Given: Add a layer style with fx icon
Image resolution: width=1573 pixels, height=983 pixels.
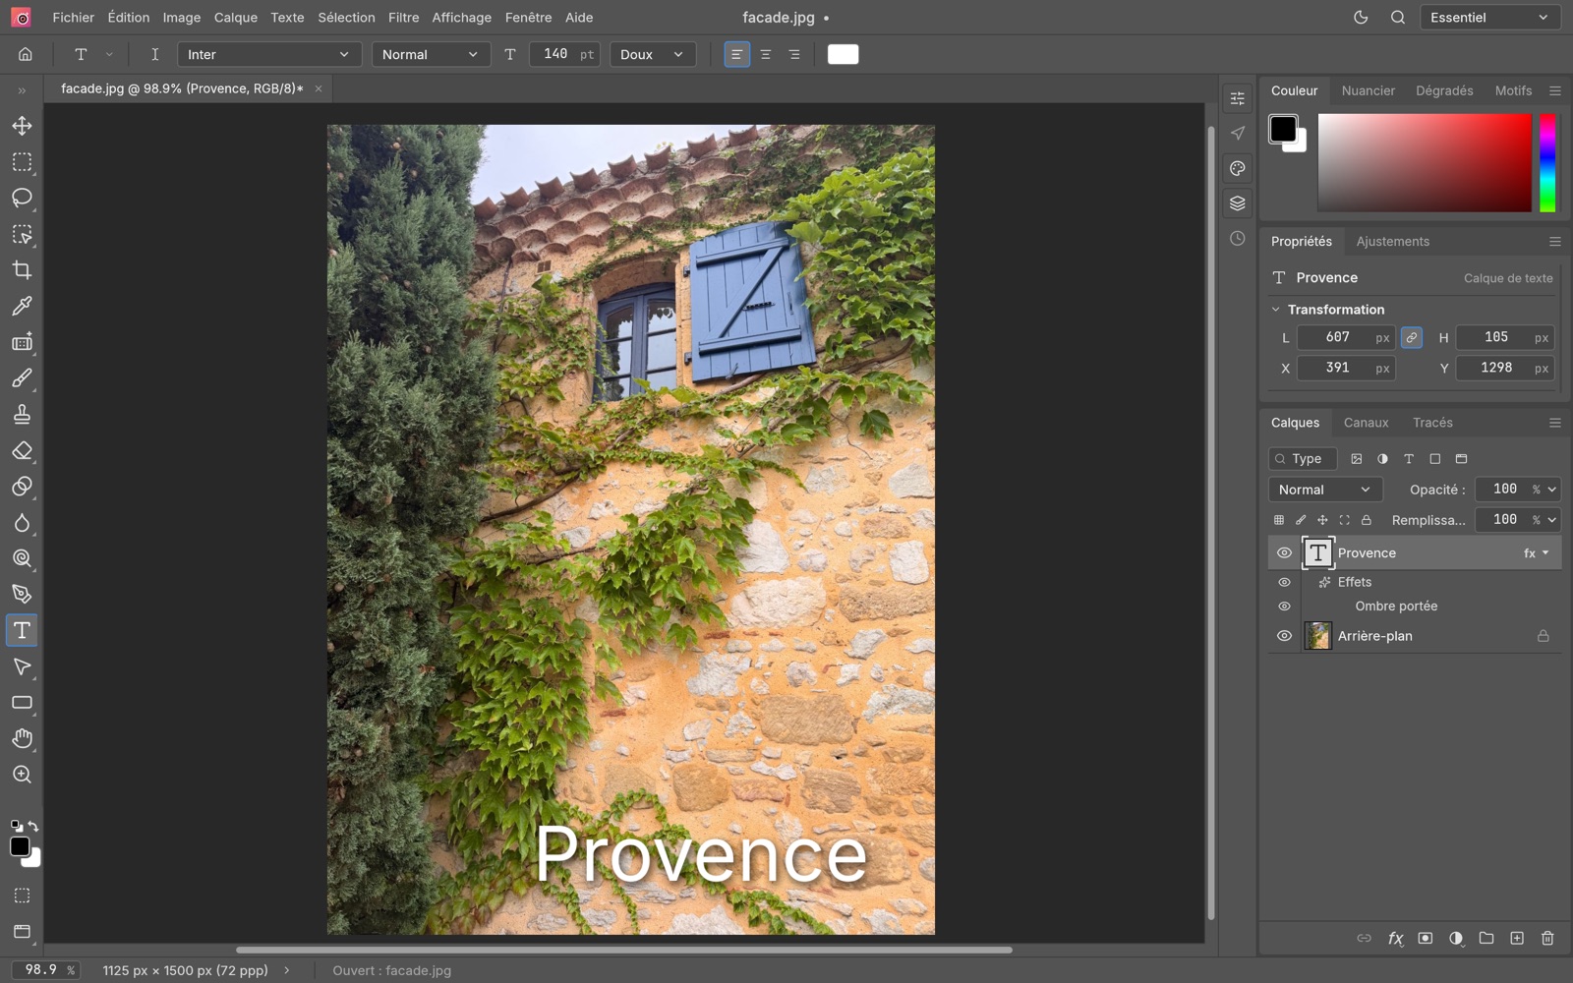Looking at the screenshot, I should tap(1395, 939).
